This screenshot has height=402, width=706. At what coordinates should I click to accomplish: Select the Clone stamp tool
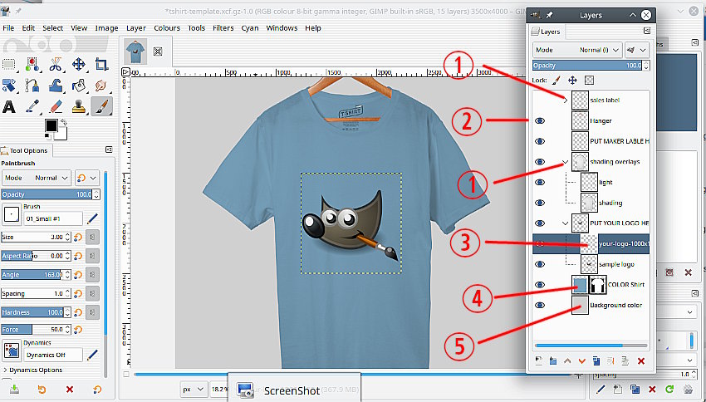[x=79, y=106]
